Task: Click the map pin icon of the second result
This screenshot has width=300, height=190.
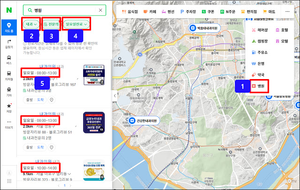Action: tap(52, 147)
